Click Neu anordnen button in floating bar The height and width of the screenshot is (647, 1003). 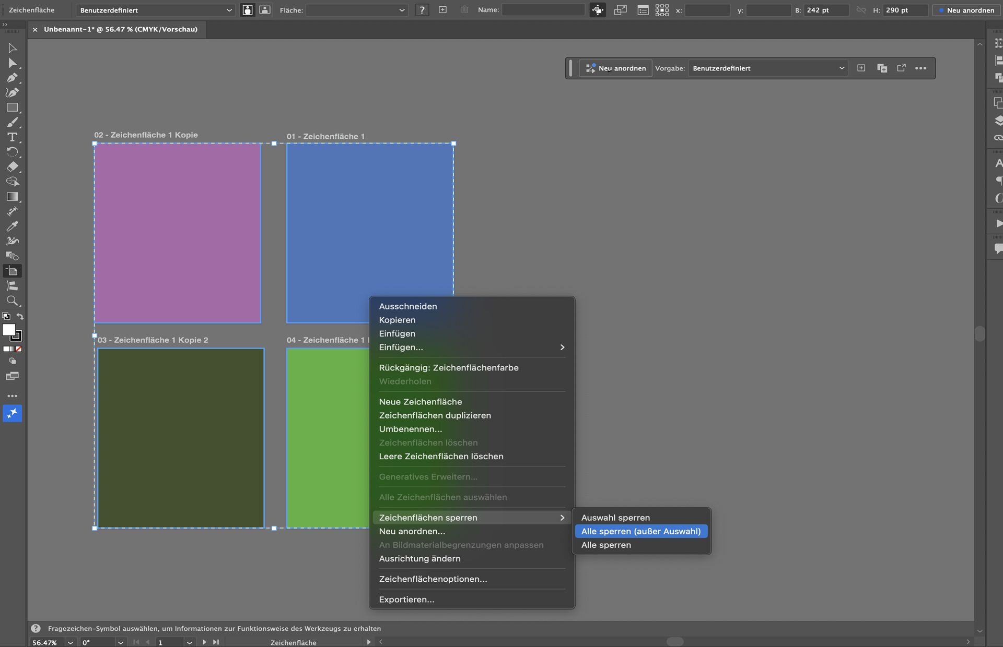616,68
